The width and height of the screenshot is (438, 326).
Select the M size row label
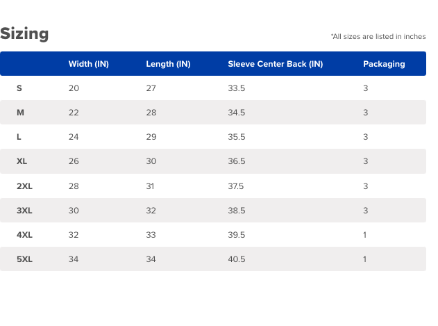[x=21, y=113]
